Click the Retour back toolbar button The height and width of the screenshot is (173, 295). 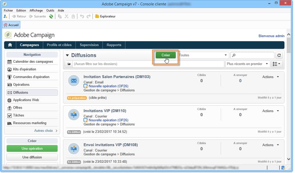[x=19, y=16]
